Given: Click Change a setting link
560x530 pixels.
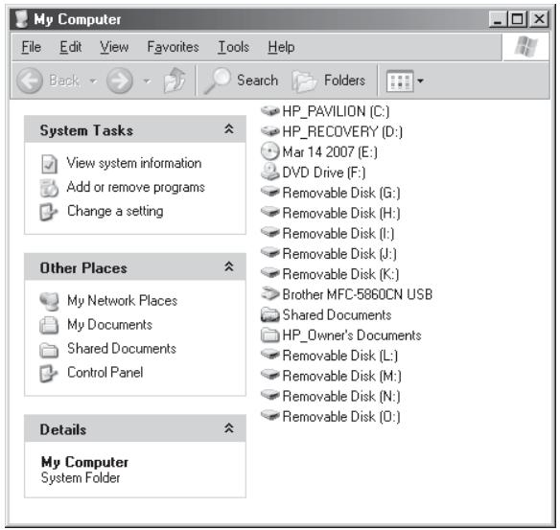Looking at the screenshot, I should (115, 211).
